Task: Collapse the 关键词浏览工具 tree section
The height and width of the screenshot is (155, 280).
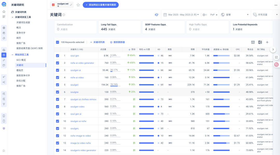Action: pyautogui.click(x=12, y=17)
